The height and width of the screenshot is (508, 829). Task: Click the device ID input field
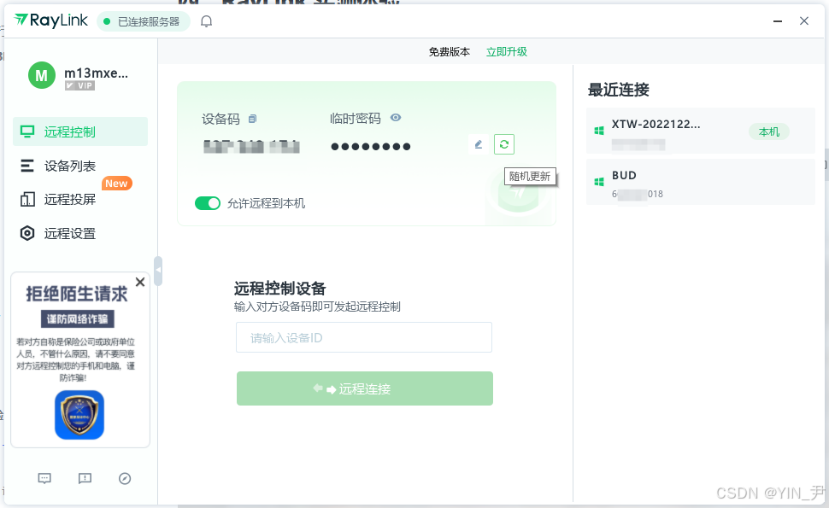364,337
